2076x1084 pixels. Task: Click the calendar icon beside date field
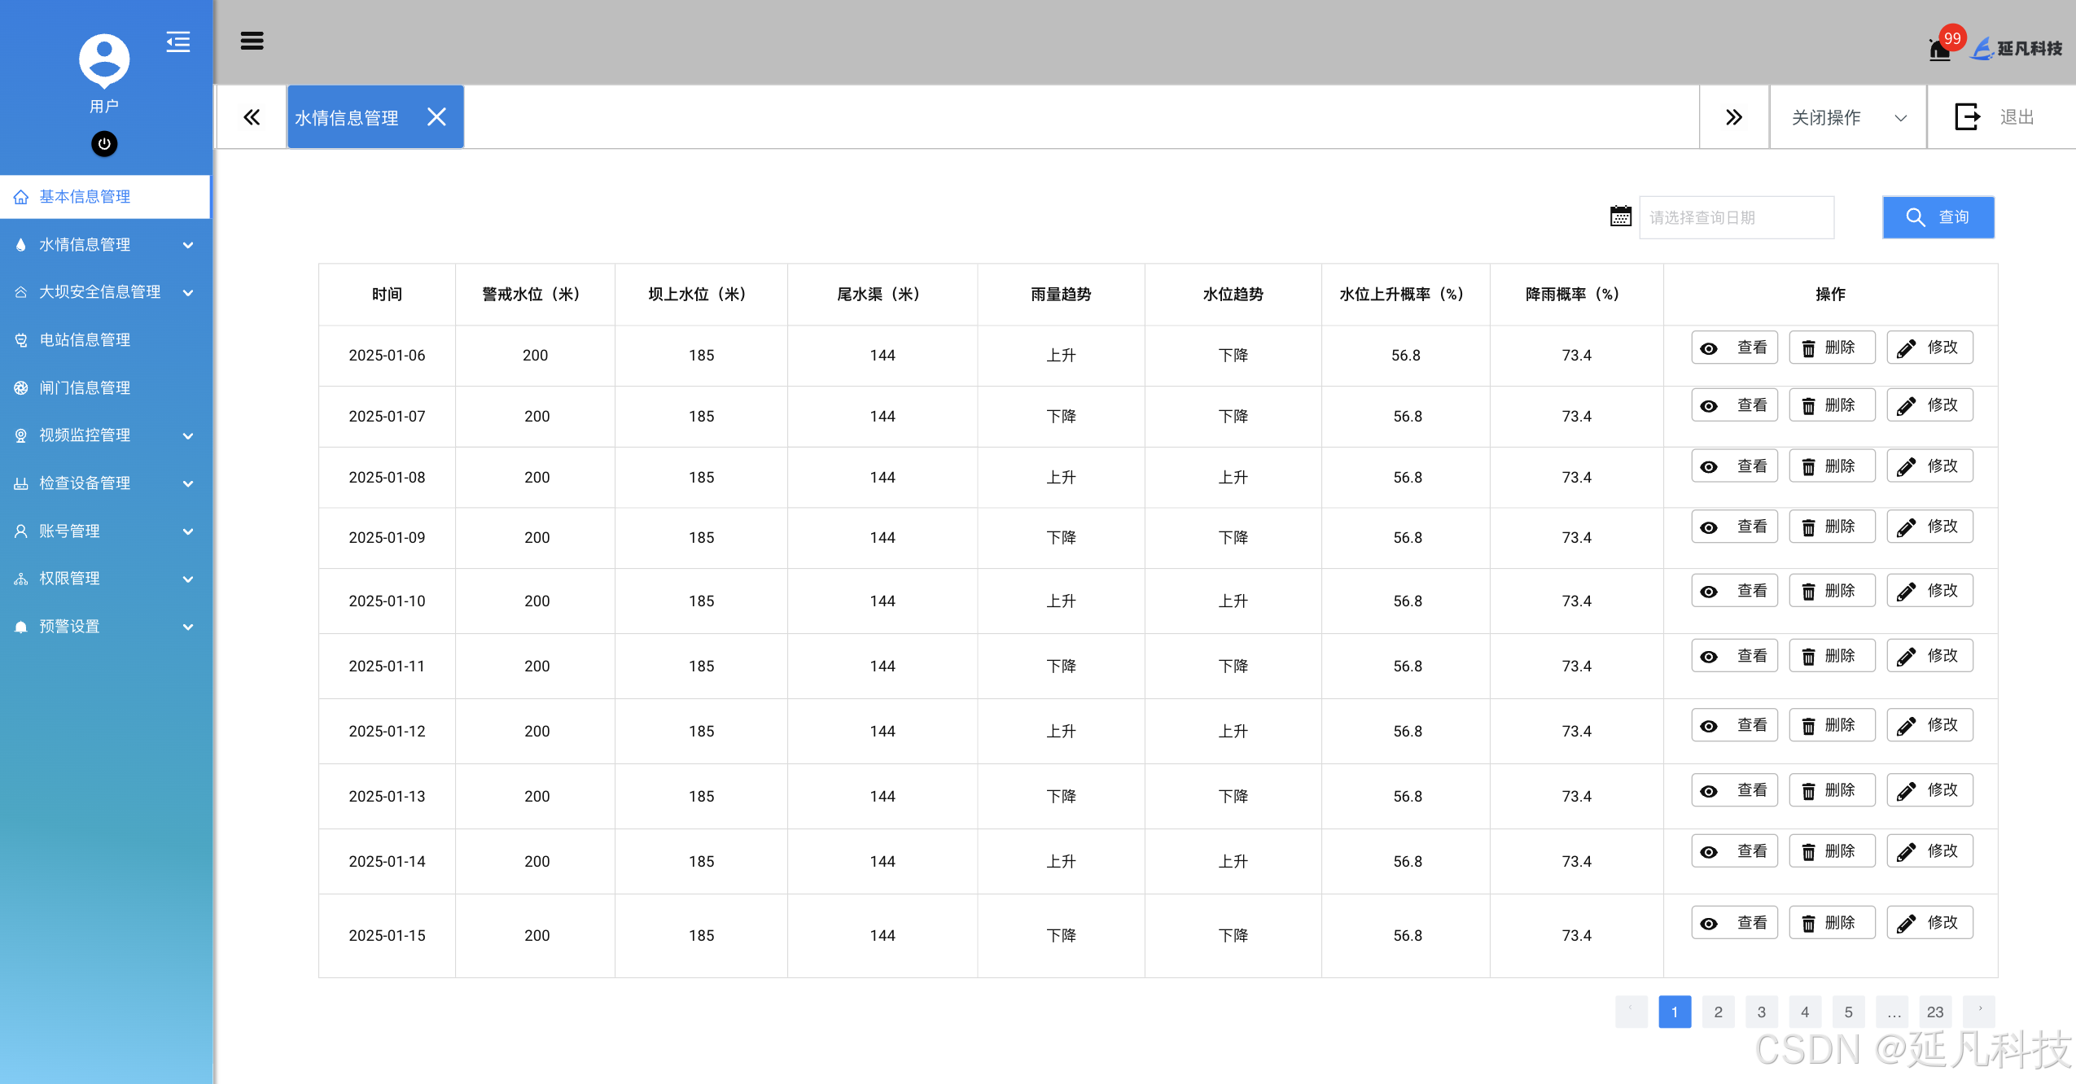click(x=1620, y=216)
